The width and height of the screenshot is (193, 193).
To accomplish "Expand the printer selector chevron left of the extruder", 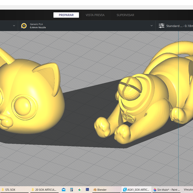I will (14, 26).
